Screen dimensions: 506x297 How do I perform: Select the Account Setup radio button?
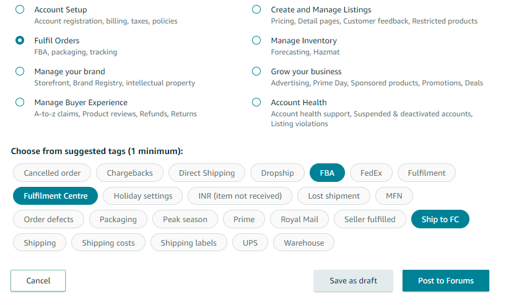[20, 10]
